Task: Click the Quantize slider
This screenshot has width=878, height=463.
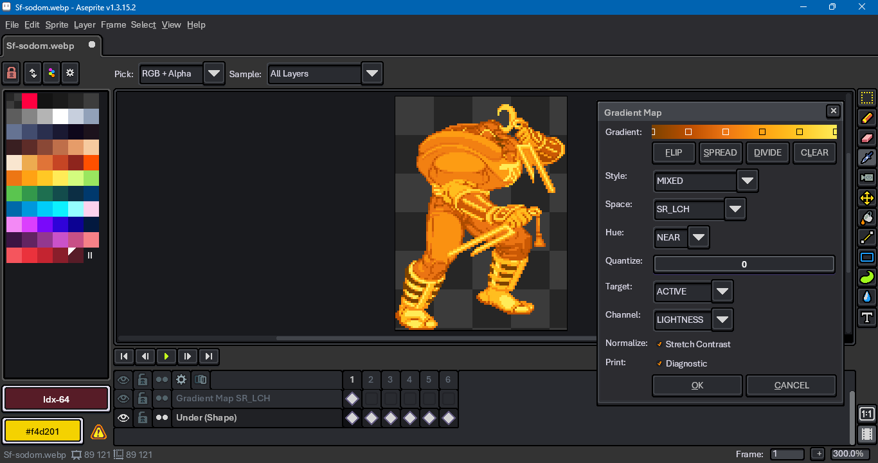Action: point(744,264)
